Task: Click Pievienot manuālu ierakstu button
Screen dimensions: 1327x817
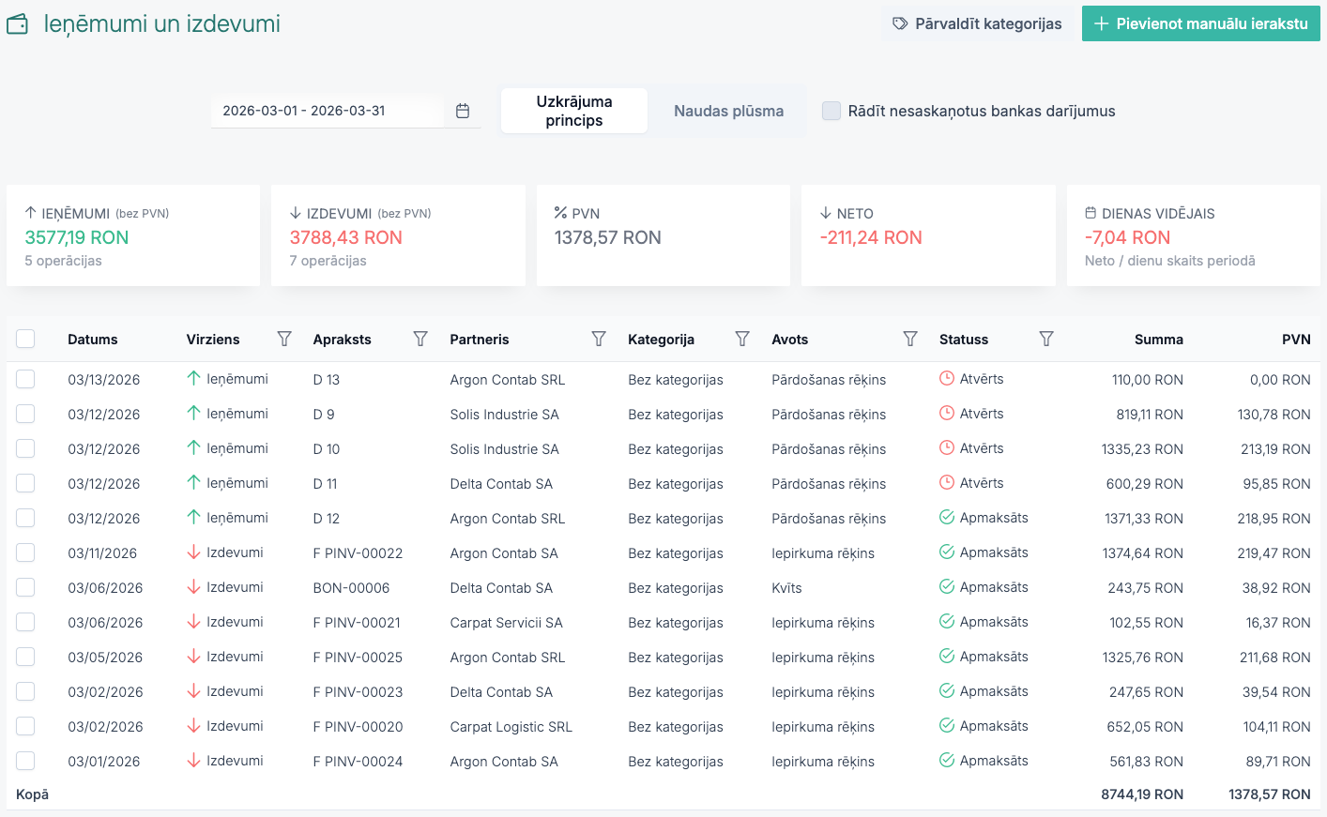Action: click(x=1200, y=24)
